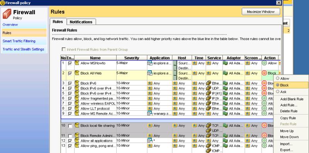309x153 pixels.
Task: Open the Overview page link
Action: (x=10, y=25)
